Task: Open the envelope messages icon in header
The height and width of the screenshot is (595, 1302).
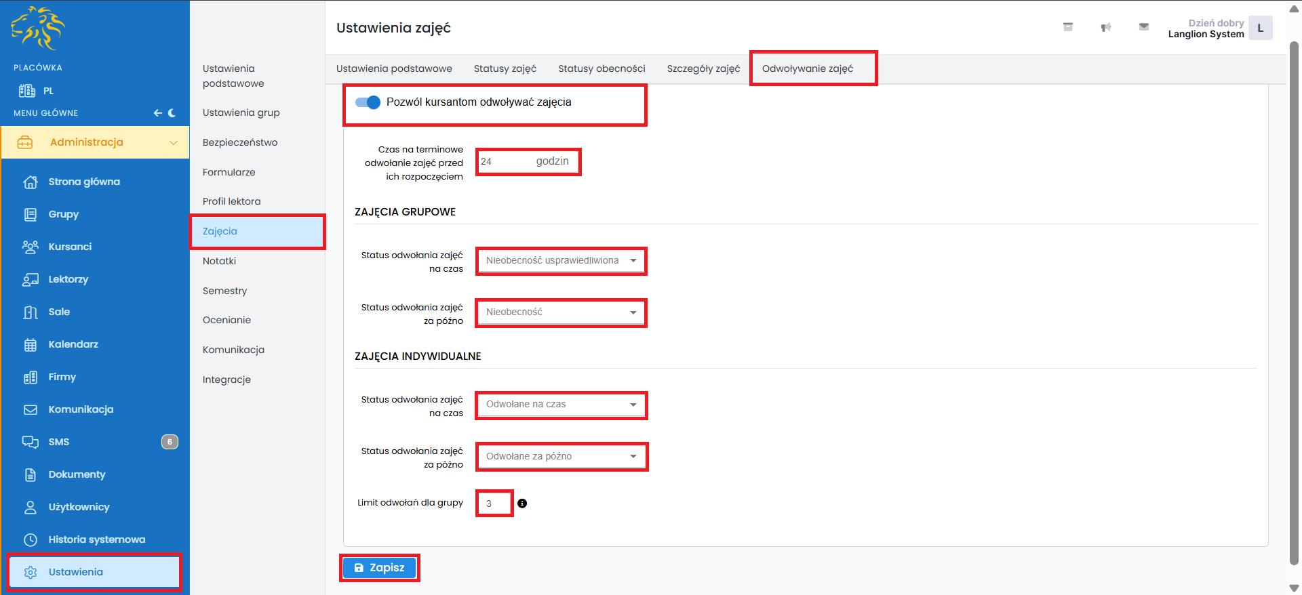Action: click(1143, 27)
